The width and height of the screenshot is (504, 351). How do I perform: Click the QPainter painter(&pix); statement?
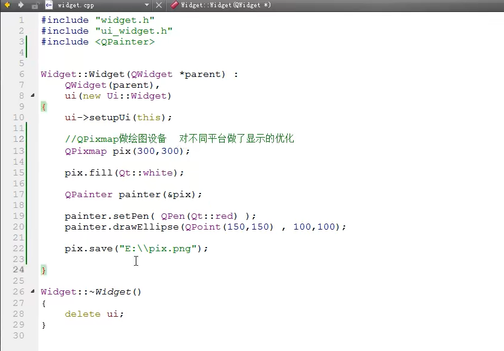(x=133, y=194)
